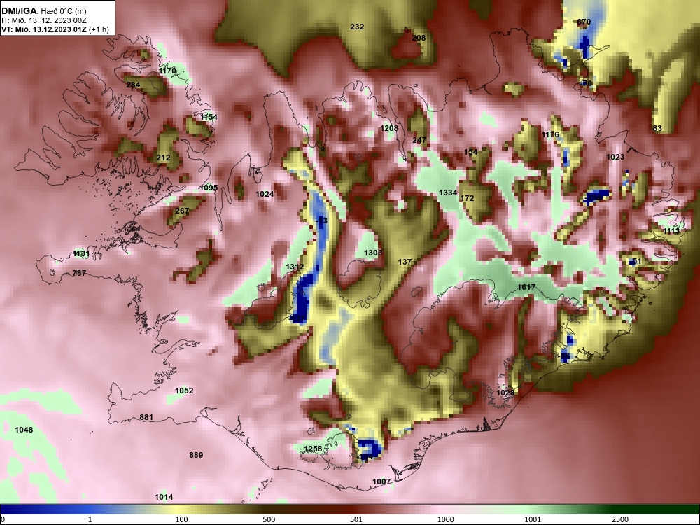
Task: Select the 172 map value
Action: (467, 198)
